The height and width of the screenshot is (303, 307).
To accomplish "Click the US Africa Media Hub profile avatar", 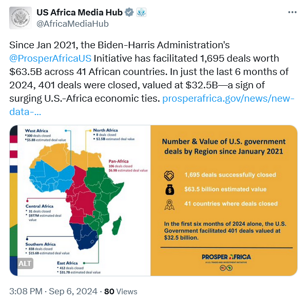I will (21, 18).
